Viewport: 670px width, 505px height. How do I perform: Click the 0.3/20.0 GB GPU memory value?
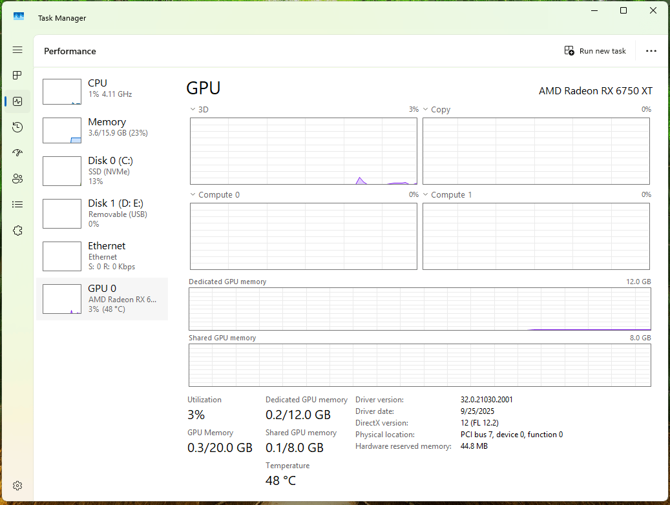pyautogui.click(x=220, y=448)
